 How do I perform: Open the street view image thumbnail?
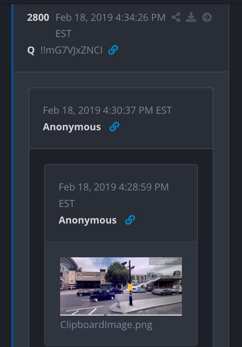pos(121,286)
